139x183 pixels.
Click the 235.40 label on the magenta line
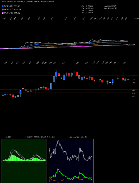(131, 45)
